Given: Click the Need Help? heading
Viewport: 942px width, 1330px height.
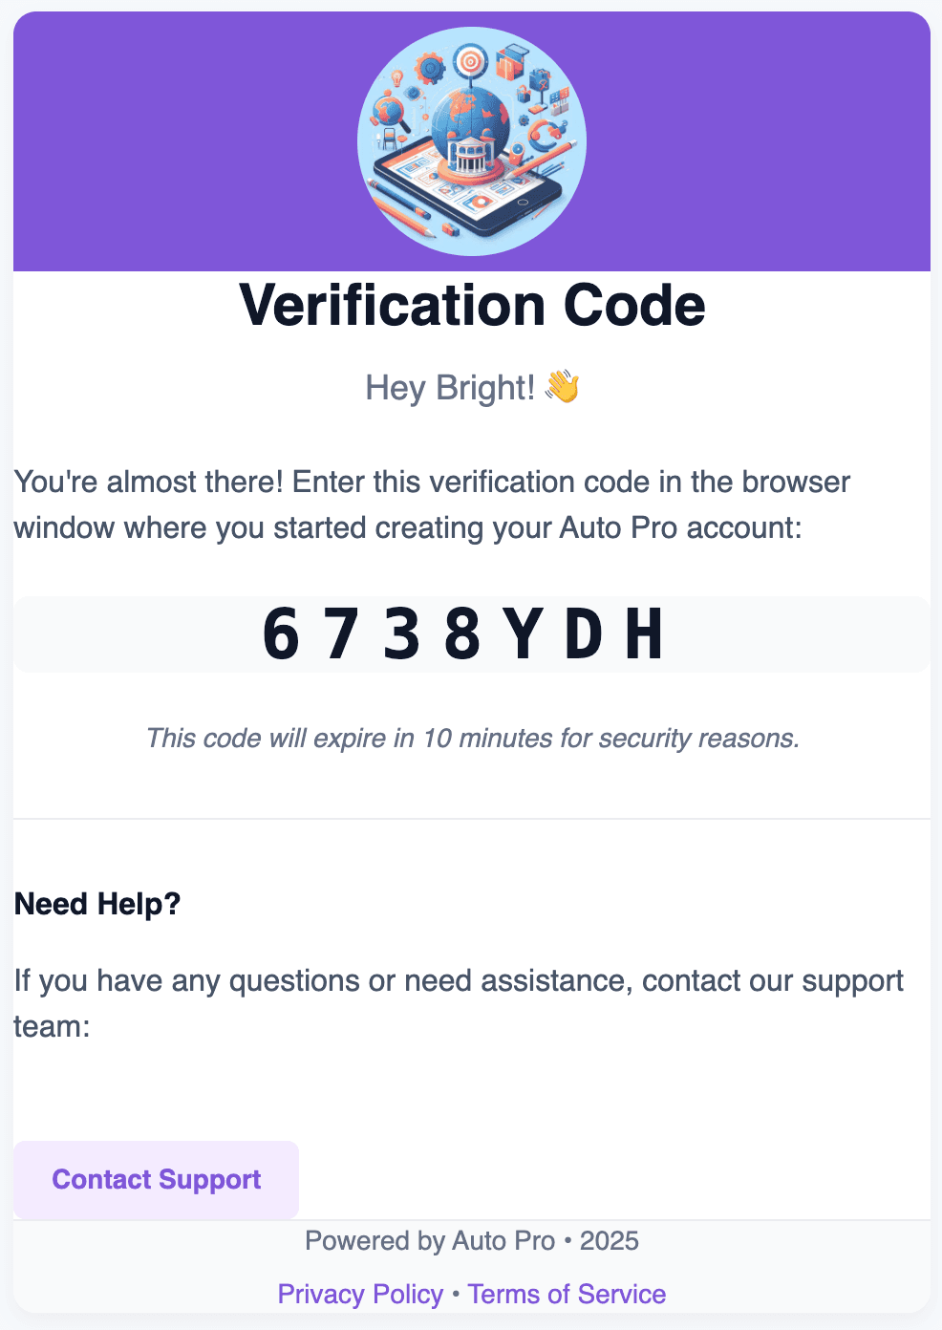Looking at the screenshot, I should (97, 904).
